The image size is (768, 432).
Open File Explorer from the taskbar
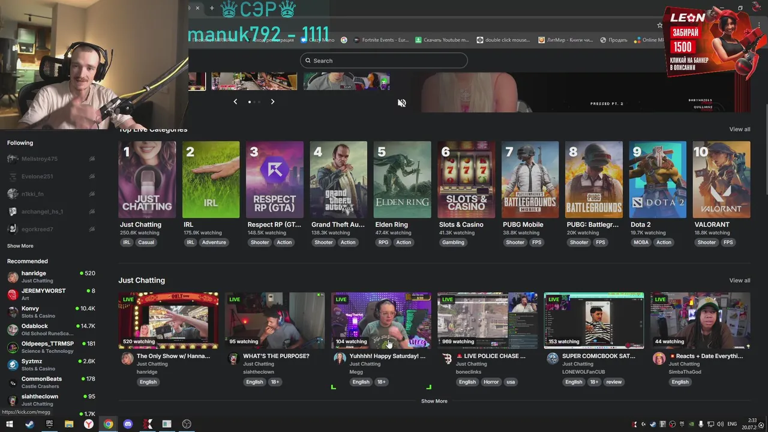pos(69,424)
